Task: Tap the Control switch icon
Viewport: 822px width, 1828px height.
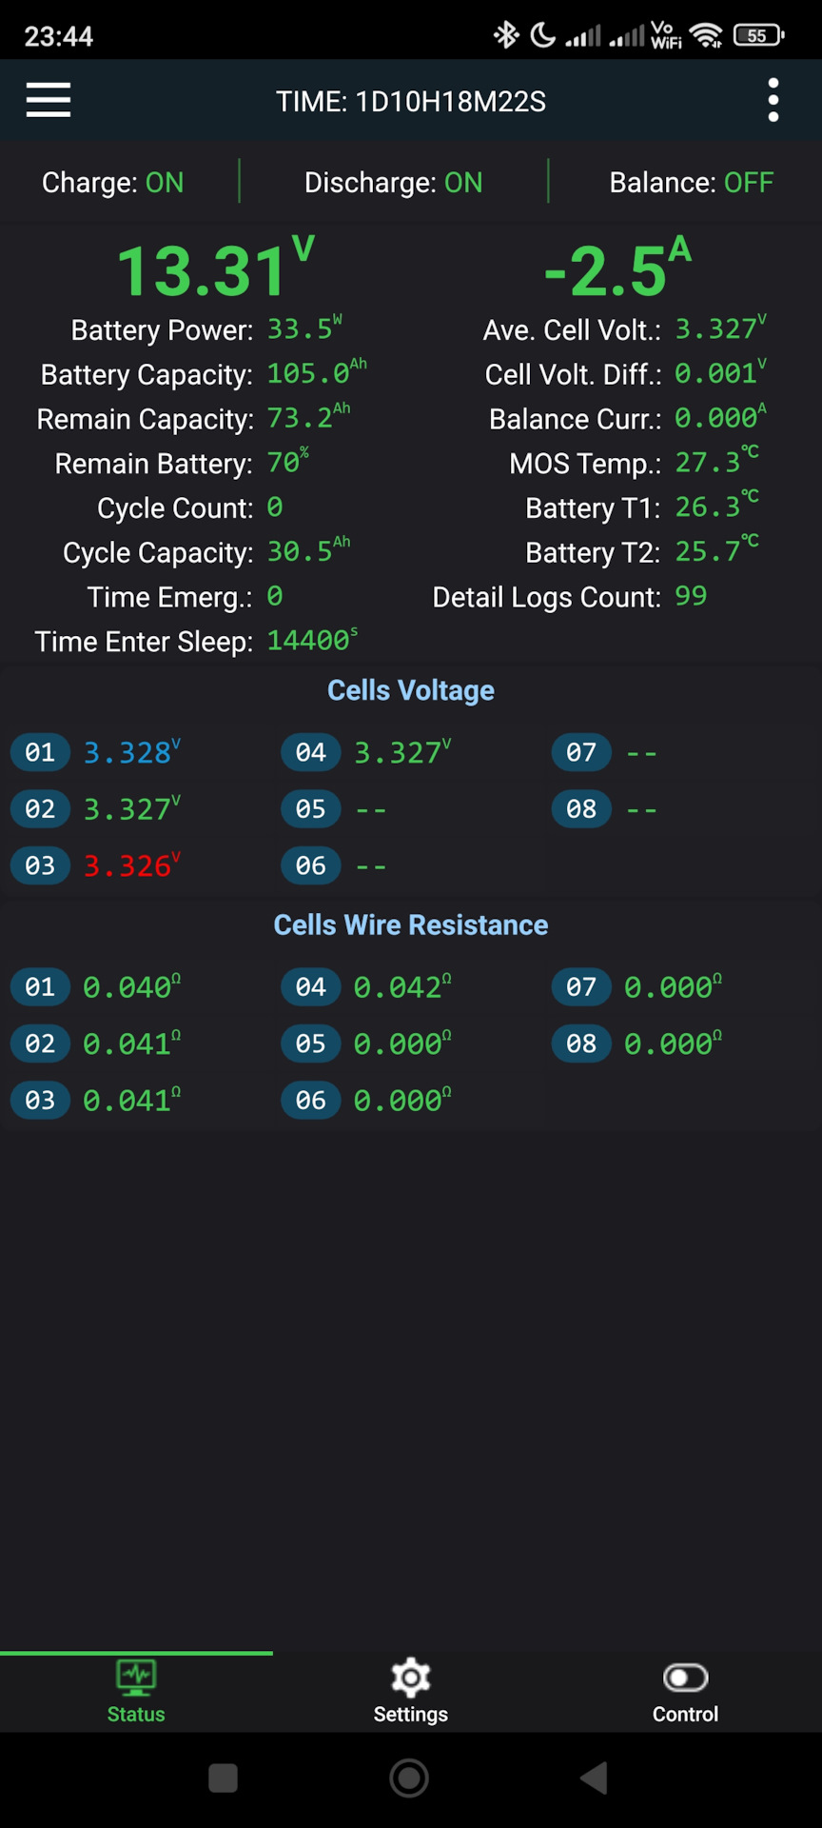Action: (x=685, y=1677)
